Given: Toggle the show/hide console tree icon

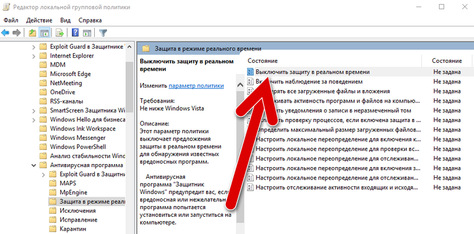Looking at the screenshot, I should 44,33.
